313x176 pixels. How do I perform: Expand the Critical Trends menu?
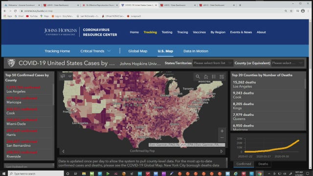point(95,51)
